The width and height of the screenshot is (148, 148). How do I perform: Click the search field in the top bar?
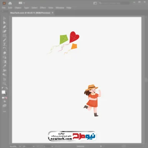point(114,3)
